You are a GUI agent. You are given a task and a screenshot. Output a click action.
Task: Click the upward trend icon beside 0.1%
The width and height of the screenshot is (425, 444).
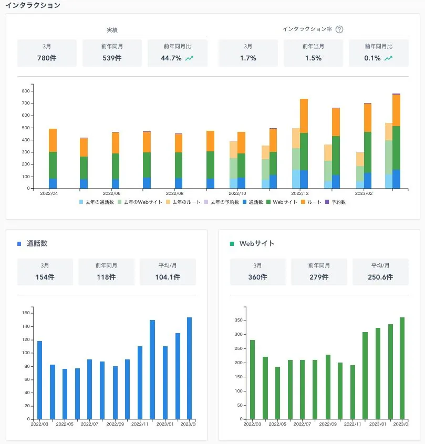tap(388, 58)
